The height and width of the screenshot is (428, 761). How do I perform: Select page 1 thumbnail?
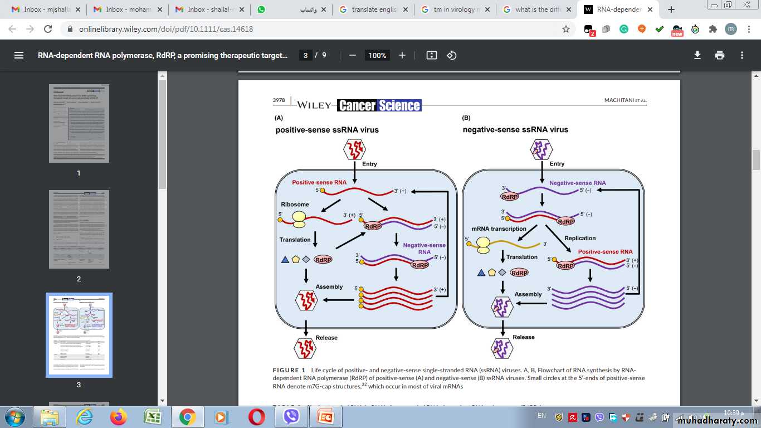pos(79,123)
